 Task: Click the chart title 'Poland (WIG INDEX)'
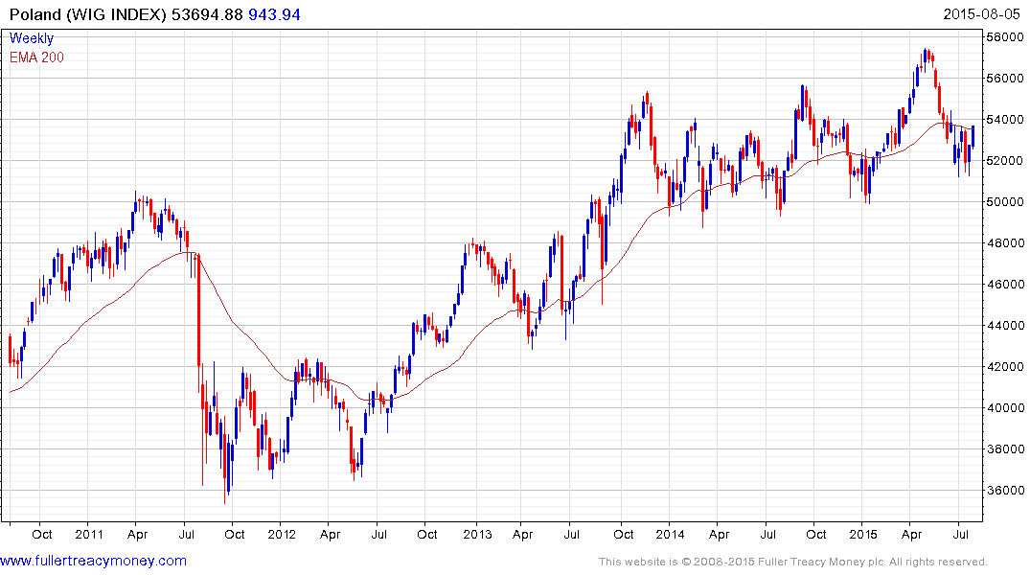tap(88, 14)
